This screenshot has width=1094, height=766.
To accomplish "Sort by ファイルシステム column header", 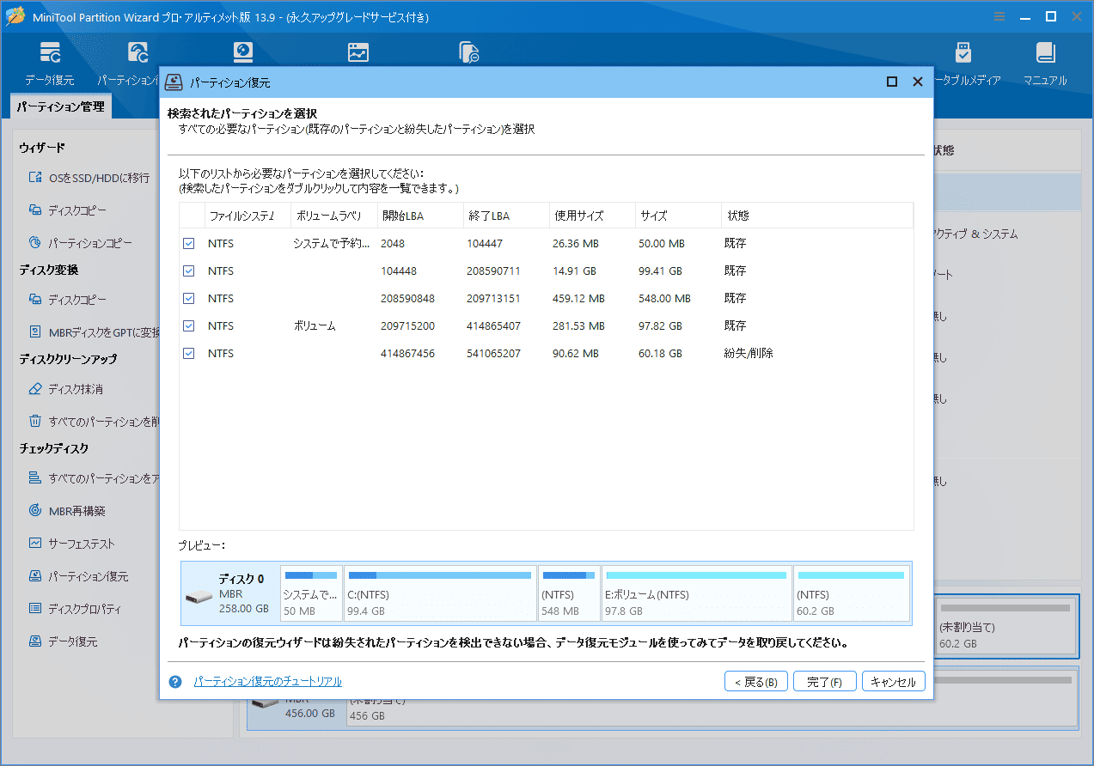I will click(x=247, y=216).
